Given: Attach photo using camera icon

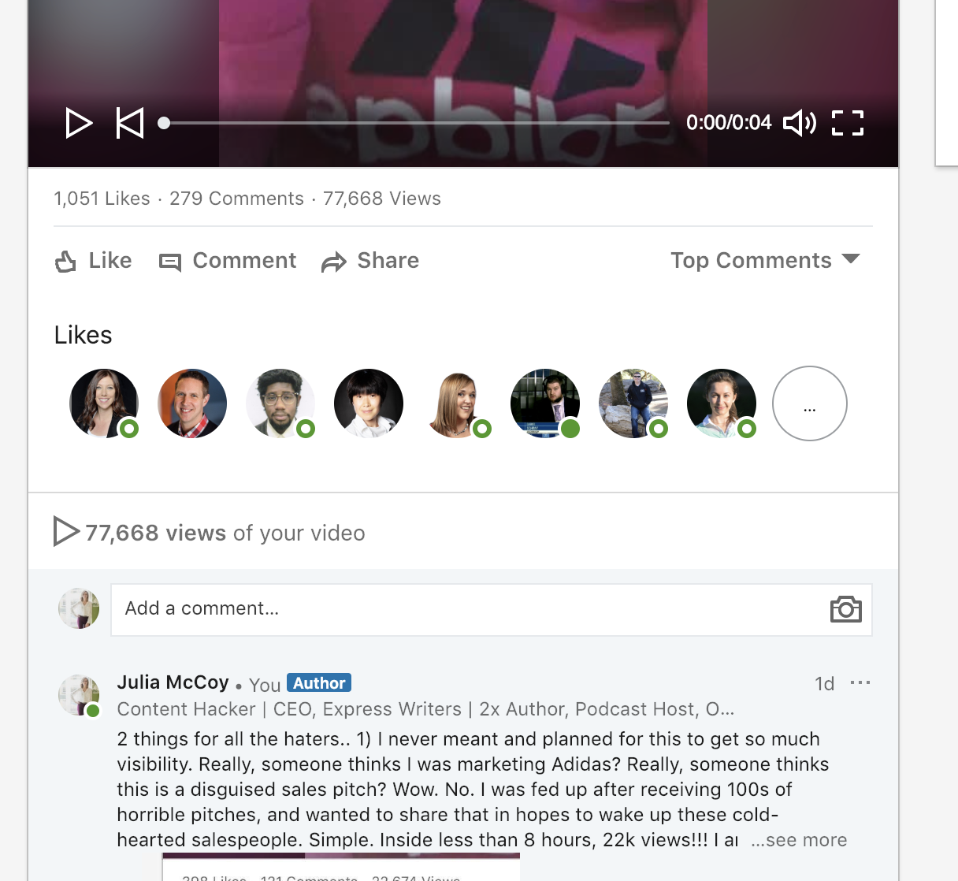Looking at the screenshot, I should point(846,609).
